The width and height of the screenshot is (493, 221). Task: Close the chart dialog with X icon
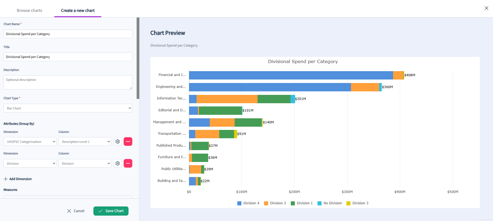pyautogui.click(x=487, y=8)
